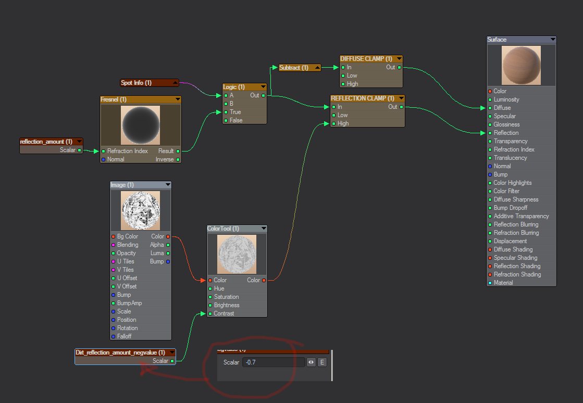Click the REFLECTION CLAMP High input connector

point(333,123)
